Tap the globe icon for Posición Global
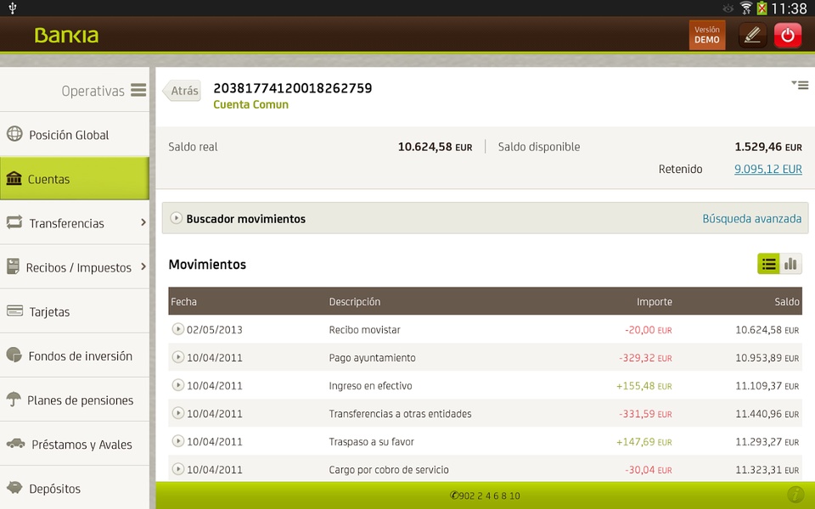This screenshot has height=509, width=815. pyautogui.click(x=14, y=133)
